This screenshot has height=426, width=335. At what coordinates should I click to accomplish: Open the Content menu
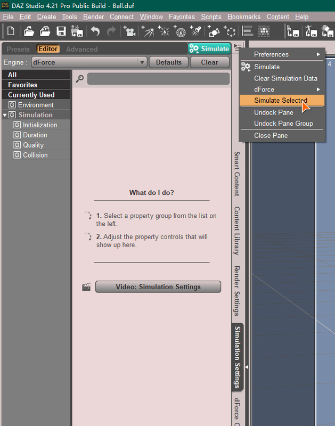[277, 17]
